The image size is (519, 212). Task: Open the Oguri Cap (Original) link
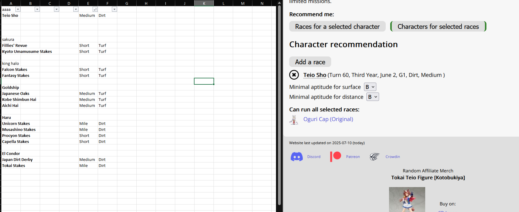tap(328, 119)
